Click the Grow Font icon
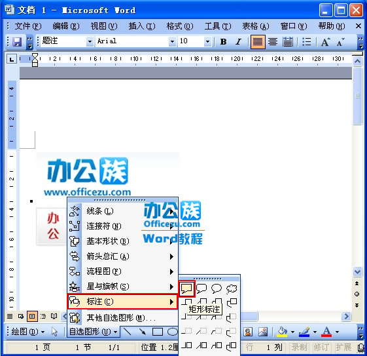Image resolution: width=367 pixels, height=356 pixels. pyautogui.click(x=326, y=42)
